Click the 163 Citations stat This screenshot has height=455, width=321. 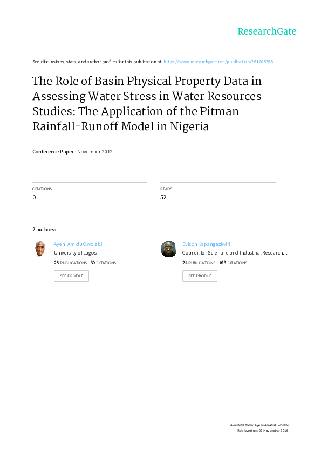click(x=233, y=263)
